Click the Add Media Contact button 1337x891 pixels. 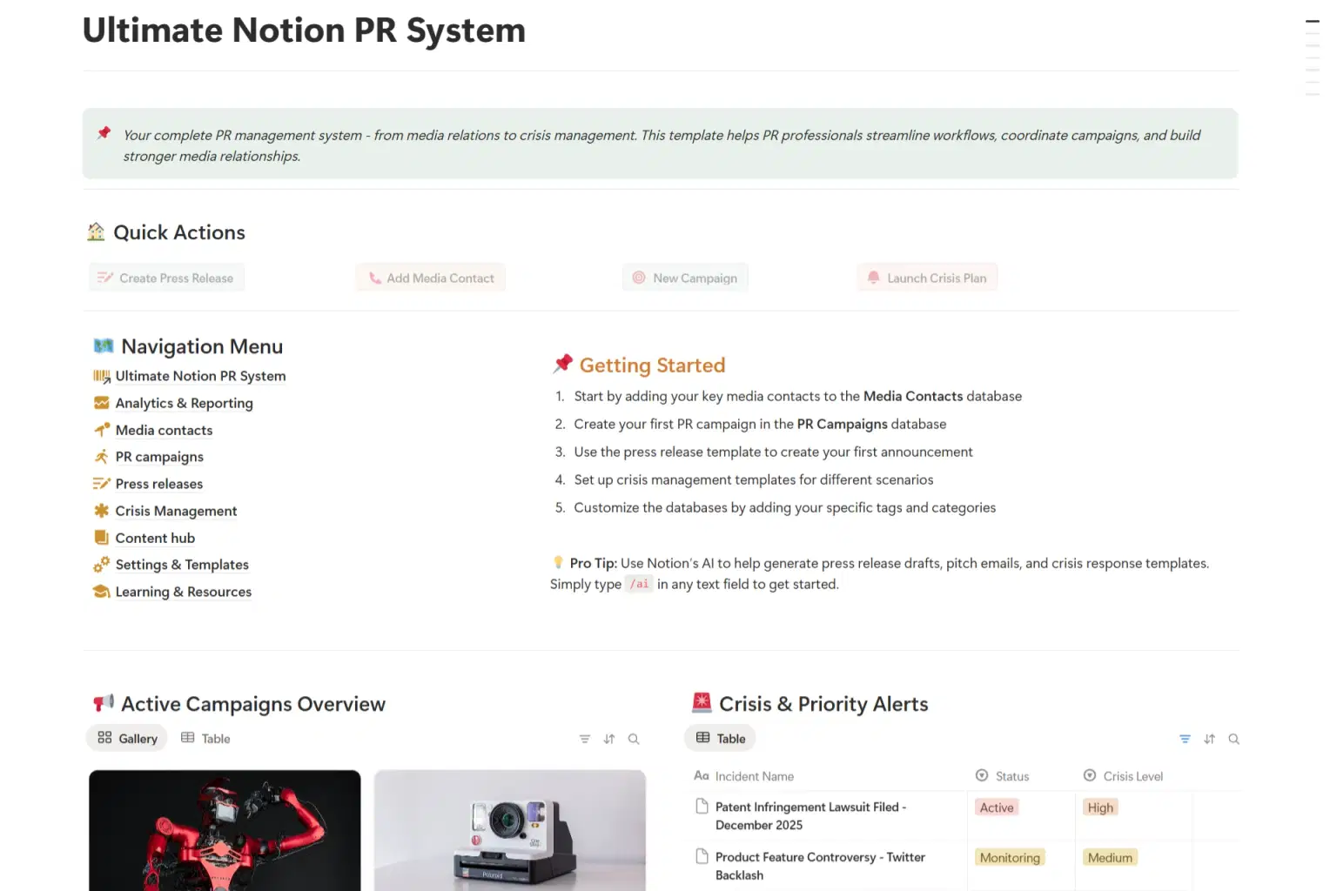(431, 278)
